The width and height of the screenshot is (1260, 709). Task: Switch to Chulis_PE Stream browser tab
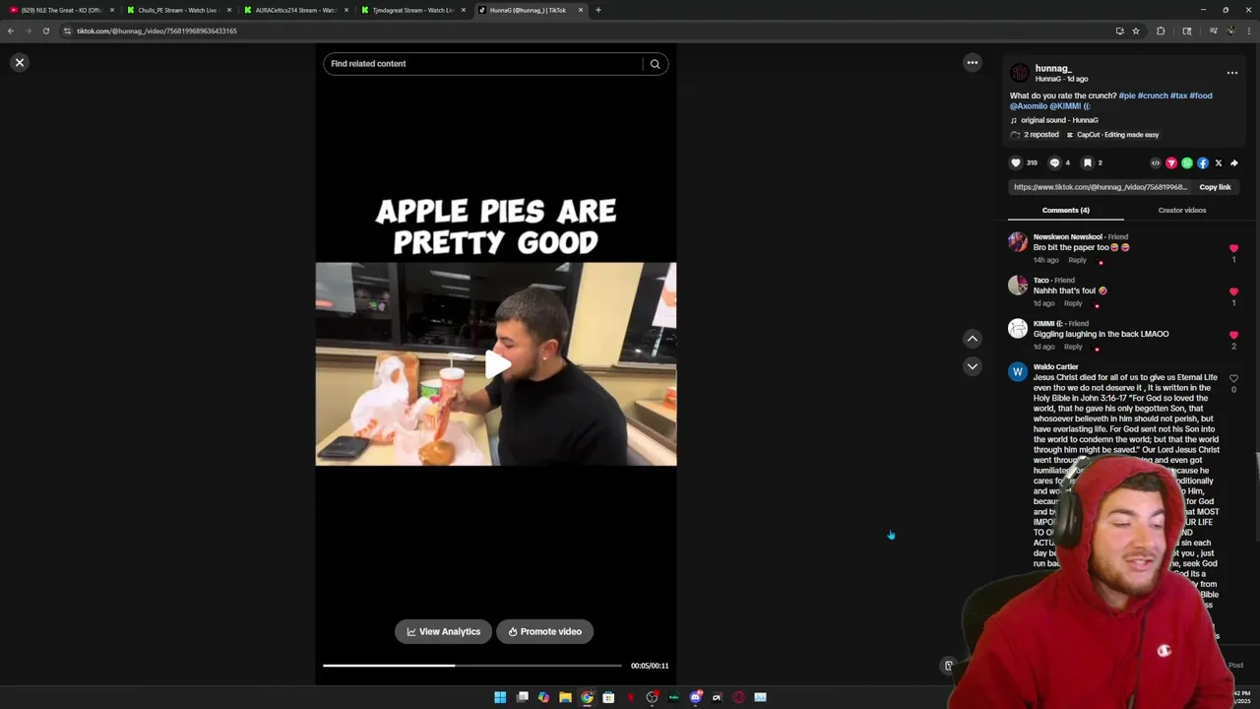(178, 10)
